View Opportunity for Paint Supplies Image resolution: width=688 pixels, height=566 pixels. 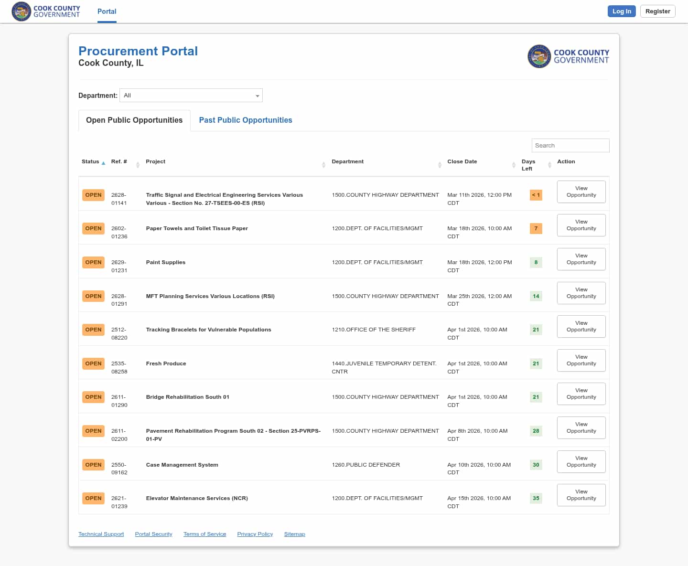581,259
